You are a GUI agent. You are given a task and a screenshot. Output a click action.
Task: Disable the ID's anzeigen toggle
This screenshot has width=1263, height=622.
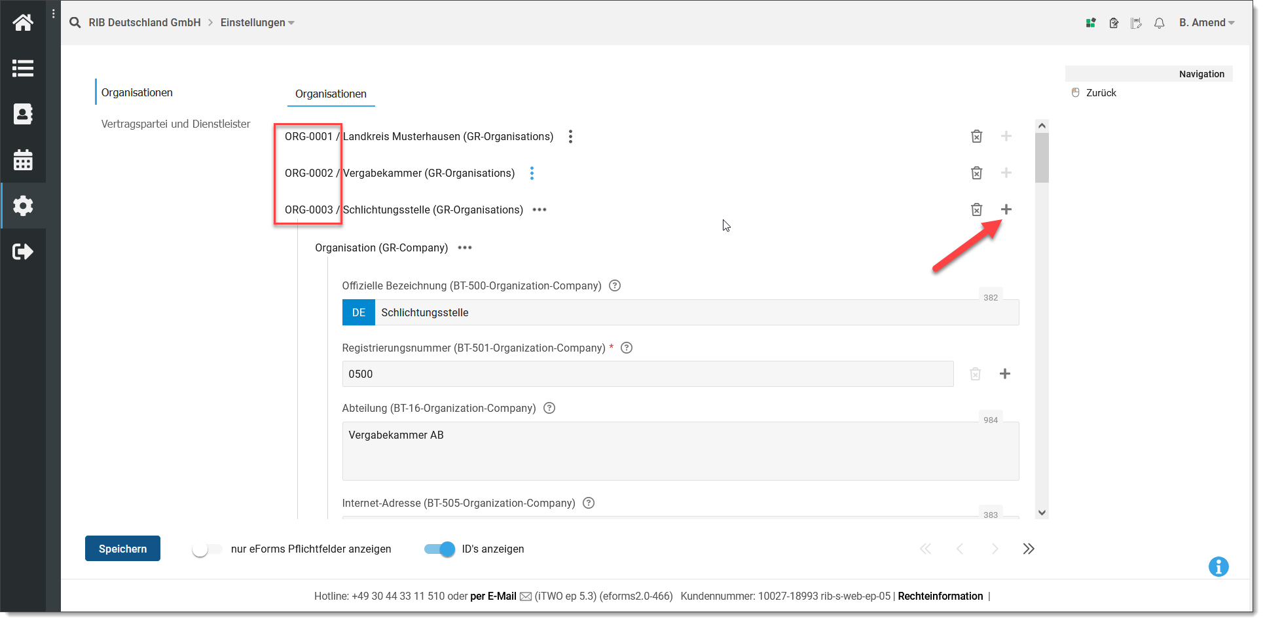439,549
